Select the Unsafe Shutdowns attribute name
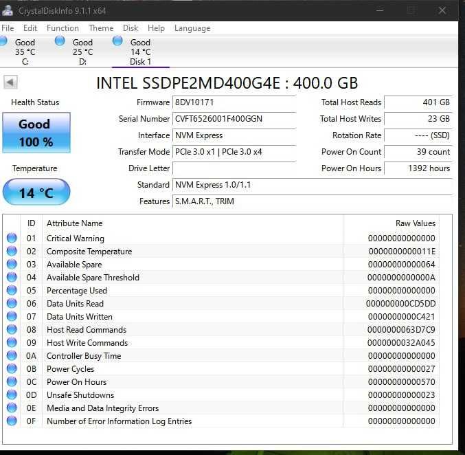Image resolution: width=465 pixels, height=455 pixels. point(80,395)
